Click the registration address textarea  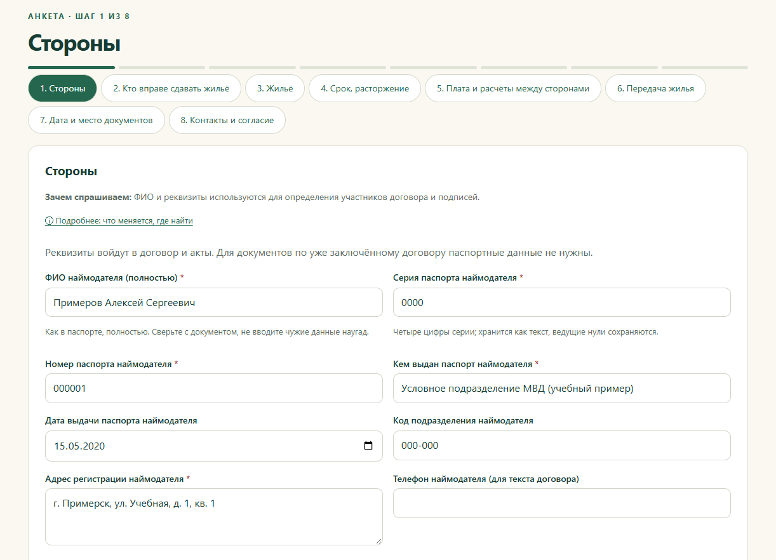(214, 517)
